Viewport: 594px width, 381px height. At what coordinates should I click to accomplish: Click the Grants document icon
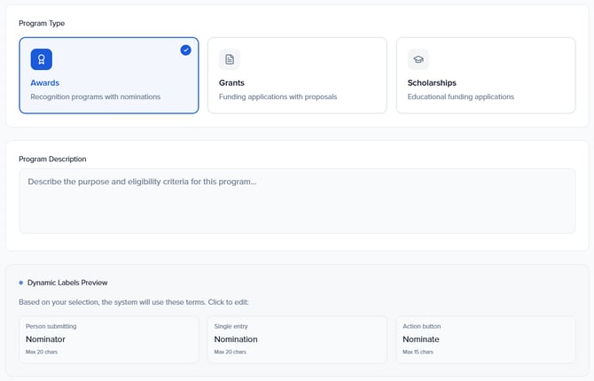pyautogui.click(x=230, y=59)
